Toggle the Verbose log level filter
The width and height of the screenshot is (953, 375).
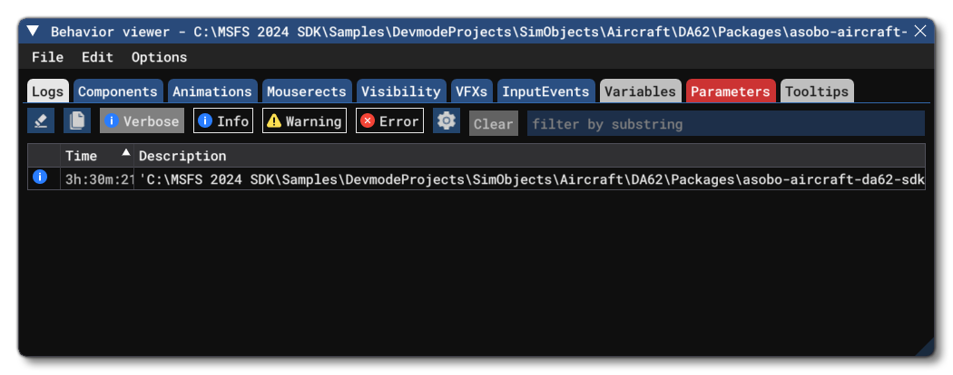pyautogui.click(x=142, y=121)
